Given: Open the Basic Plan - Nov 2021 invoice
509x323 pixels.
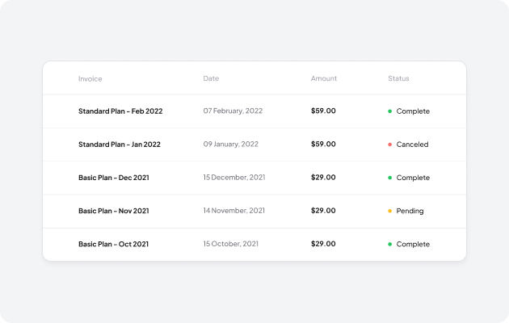Looking at the screenshot, I should point(113,211).
